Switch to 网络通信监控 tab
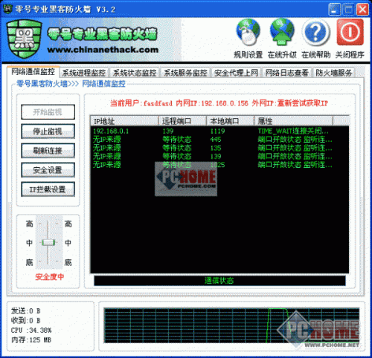372x358 pixels. (33, 72)
